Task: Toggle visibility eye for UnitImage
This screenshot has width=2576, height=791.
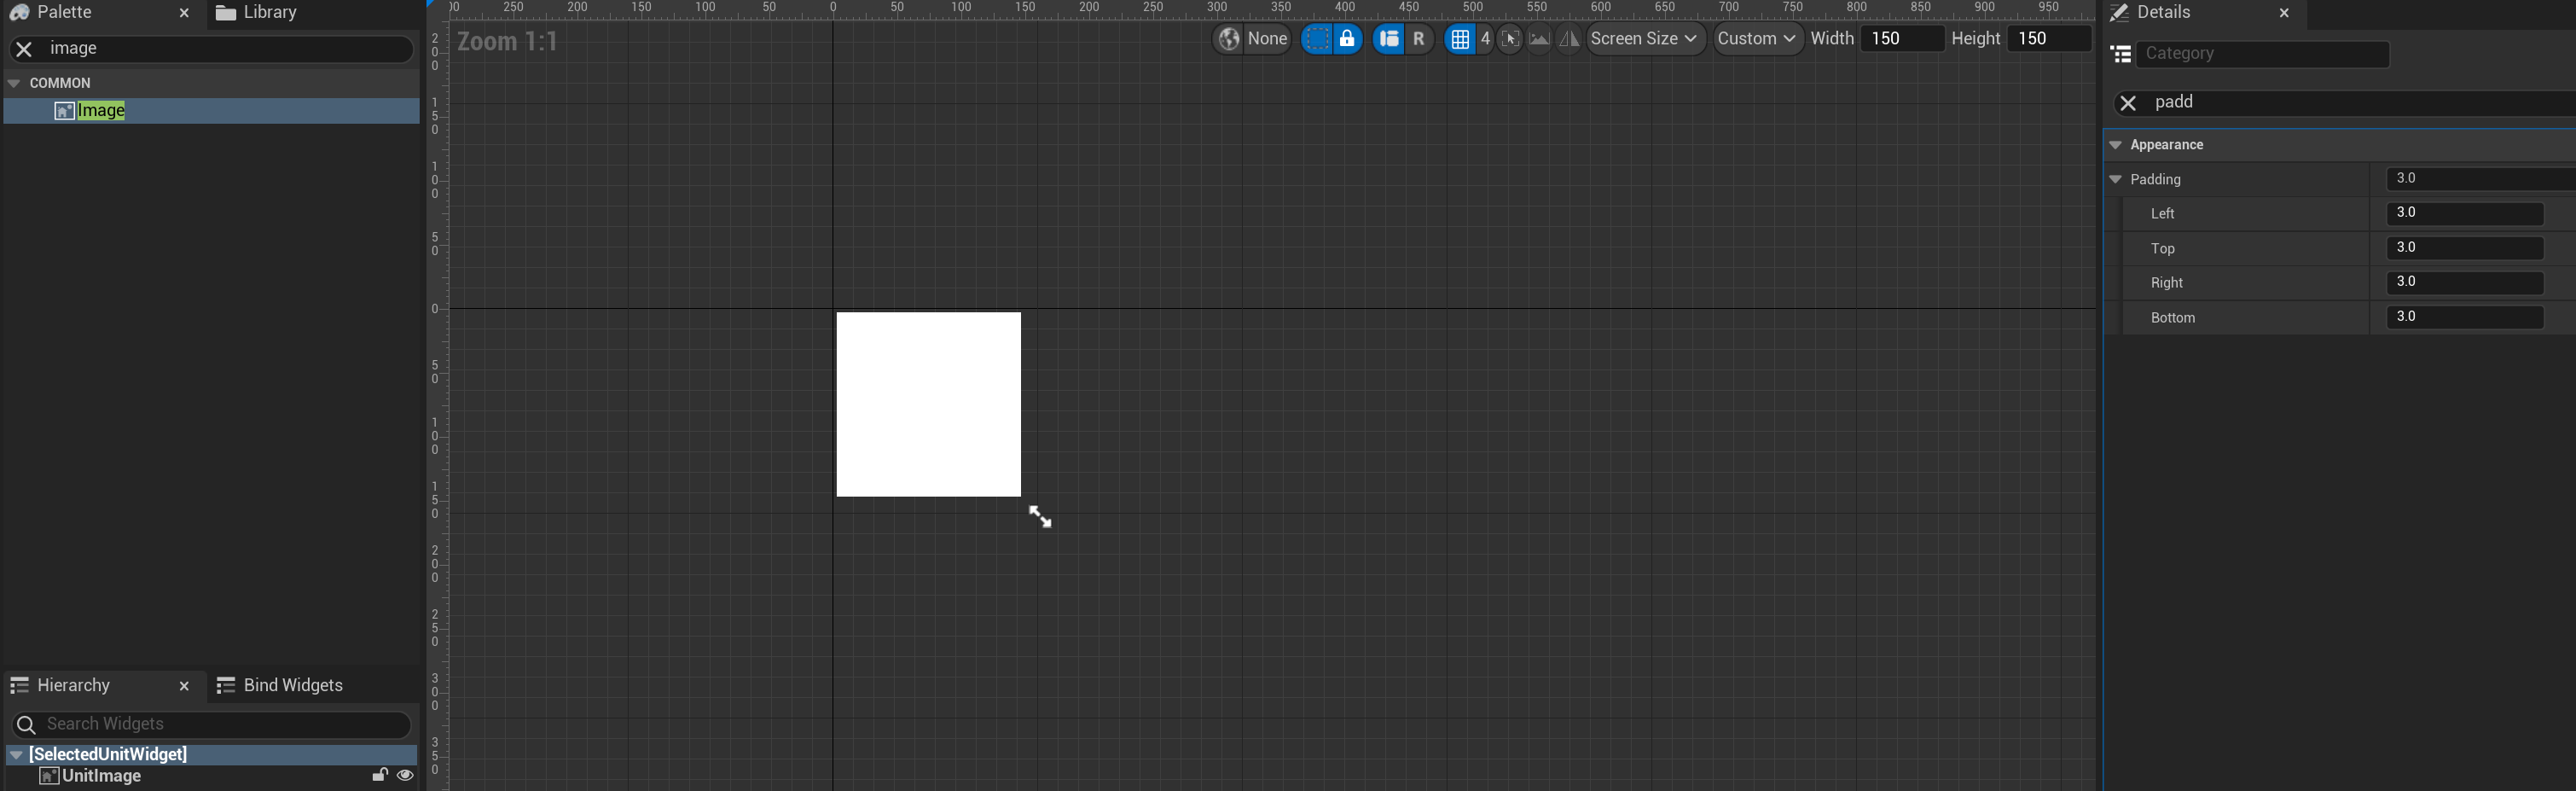Action: click(x=405, y=776)
